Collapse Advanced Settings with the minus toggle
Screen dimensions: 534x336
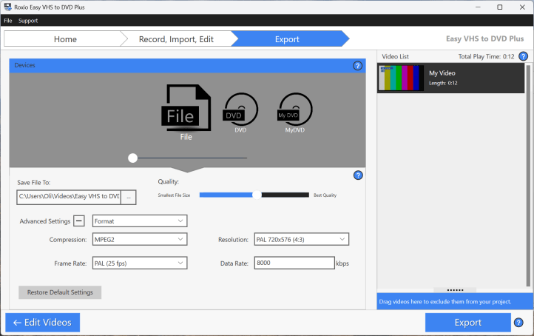click(x=79, y=221)
